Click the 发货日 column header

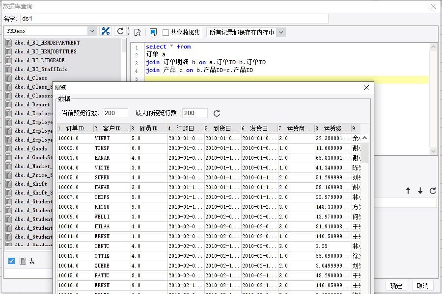259,128
